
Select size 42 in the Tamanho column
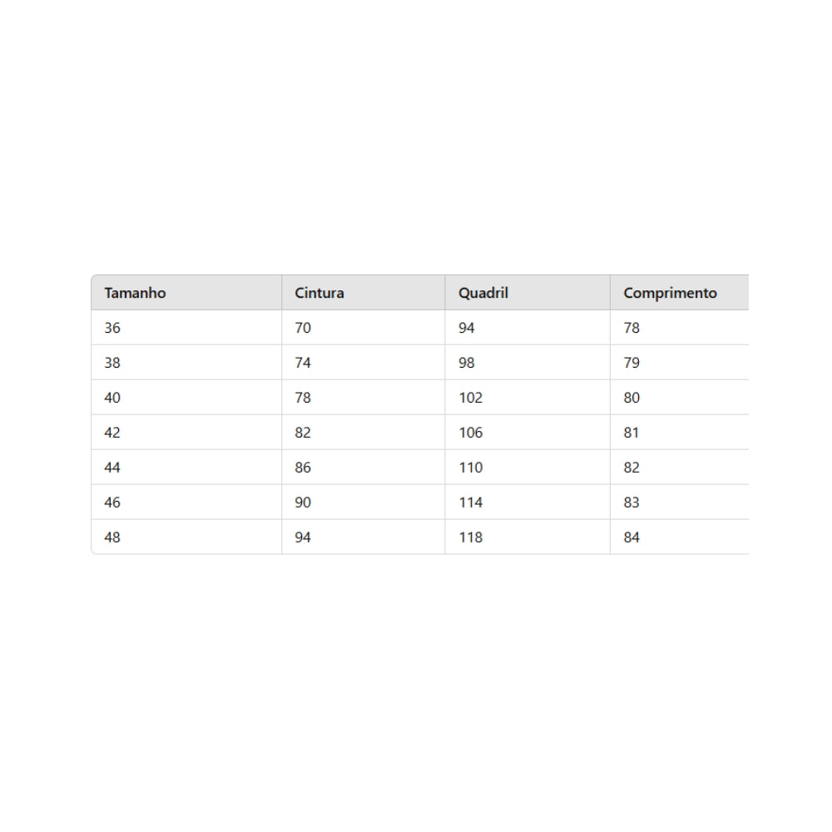(x=112, y=433)
